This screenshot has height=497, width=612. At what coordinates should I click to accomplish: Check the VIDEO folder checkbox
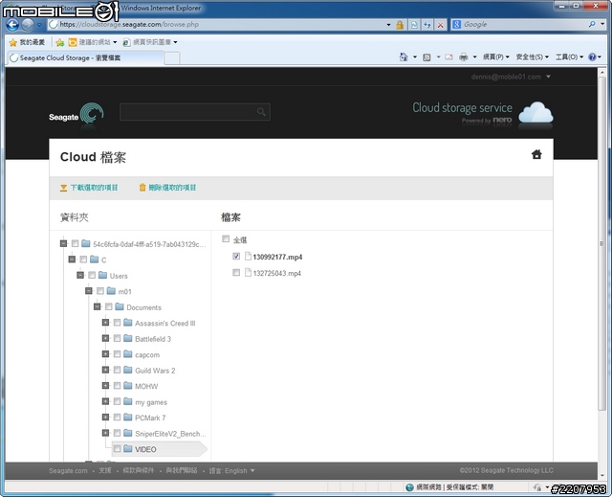pos(117,449)
